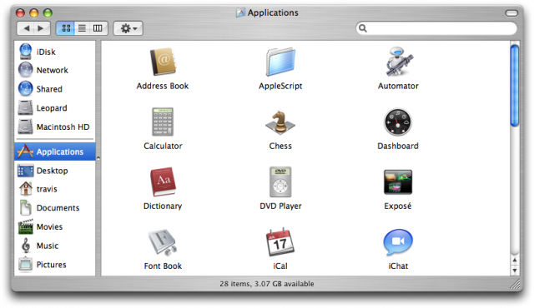
Task: Select the iChat bubble icon
Action: coord(398,241)
